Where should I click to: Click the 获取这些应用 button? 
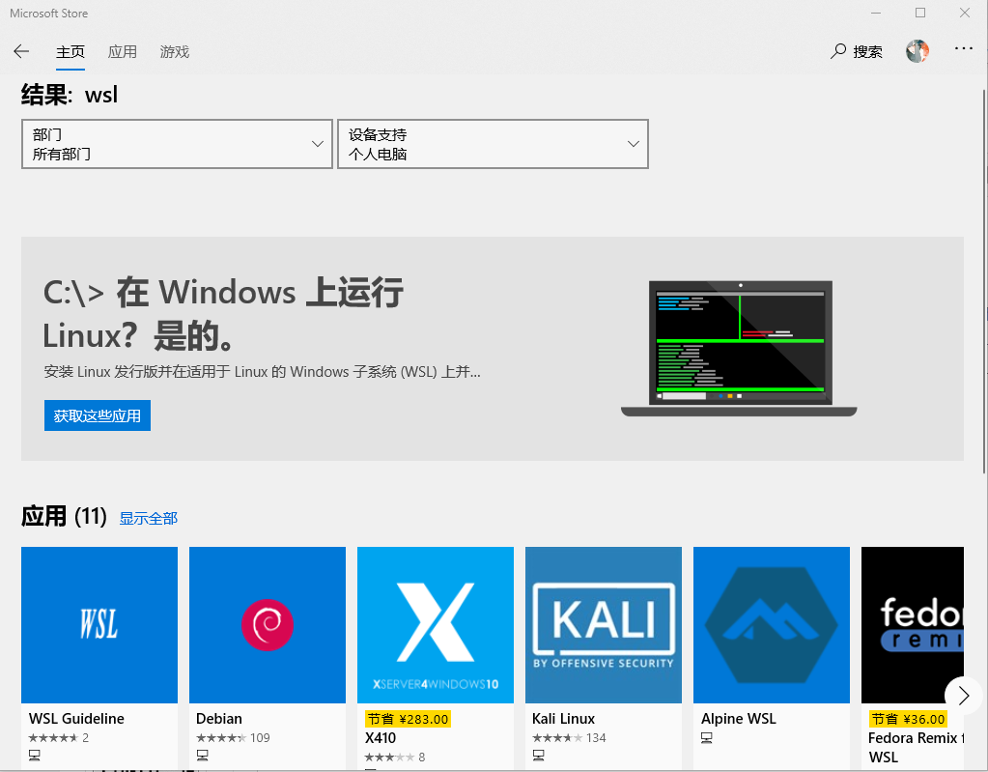coord(97,415)
